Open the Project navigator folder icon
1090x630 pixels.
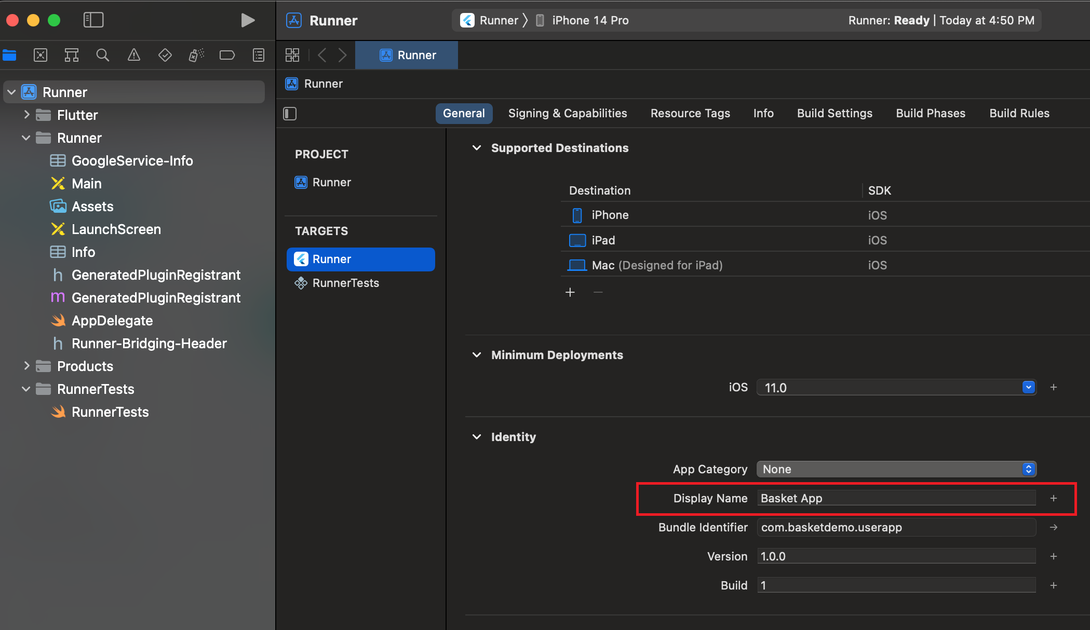point(9,55)
